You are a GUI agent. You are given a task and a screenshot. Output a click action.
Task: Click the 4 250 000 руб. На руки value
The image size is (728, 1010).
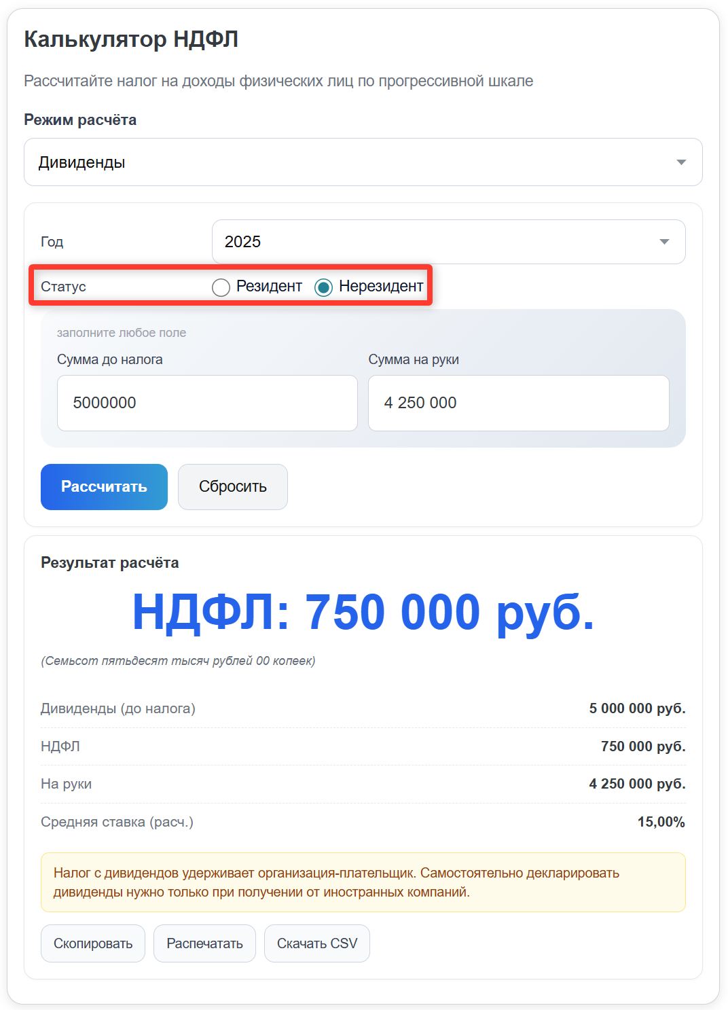637,784
